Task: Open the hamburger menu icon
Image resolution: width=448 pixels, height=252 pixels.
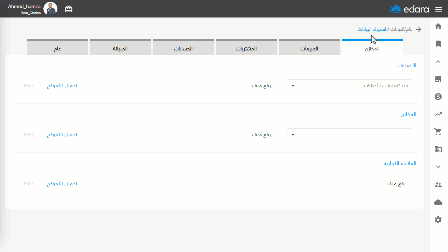Action: pyautogui.click(x=439, y=9)
